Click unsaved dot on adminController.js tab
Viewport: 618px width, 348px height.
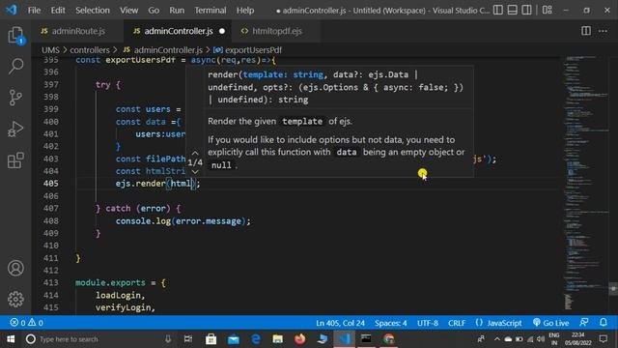pyautogui.click(x=222, y=31)
